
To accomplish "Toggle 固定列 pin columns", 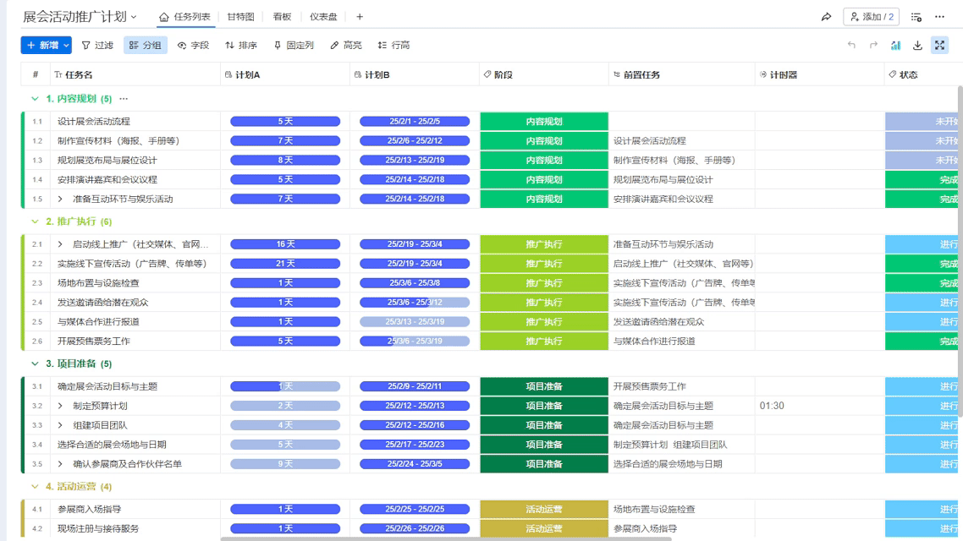I will pyautogui.click(x=293, y=46).
